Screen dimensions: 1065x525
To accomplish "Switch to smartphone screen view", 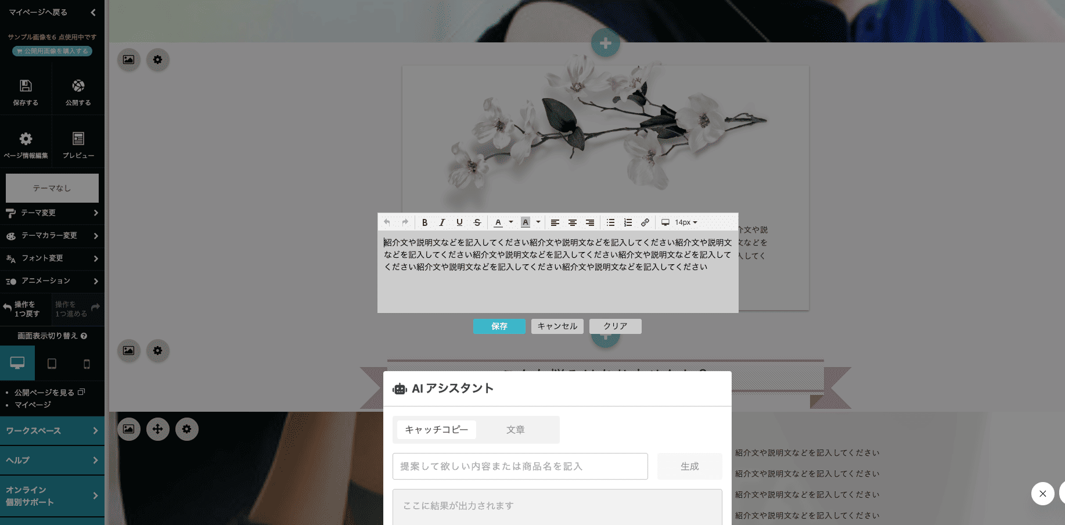I will point(87,364).
